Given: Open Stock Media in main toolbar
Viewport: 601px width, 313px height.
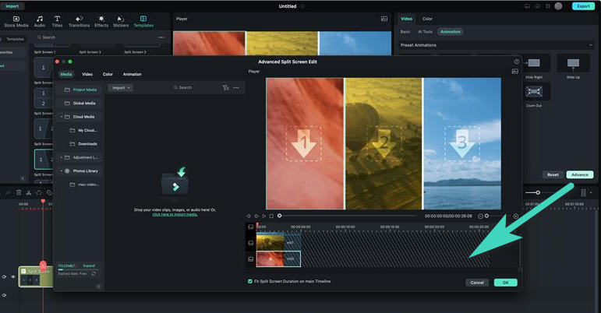Looking at the screenshot, I should click(16, 22).
